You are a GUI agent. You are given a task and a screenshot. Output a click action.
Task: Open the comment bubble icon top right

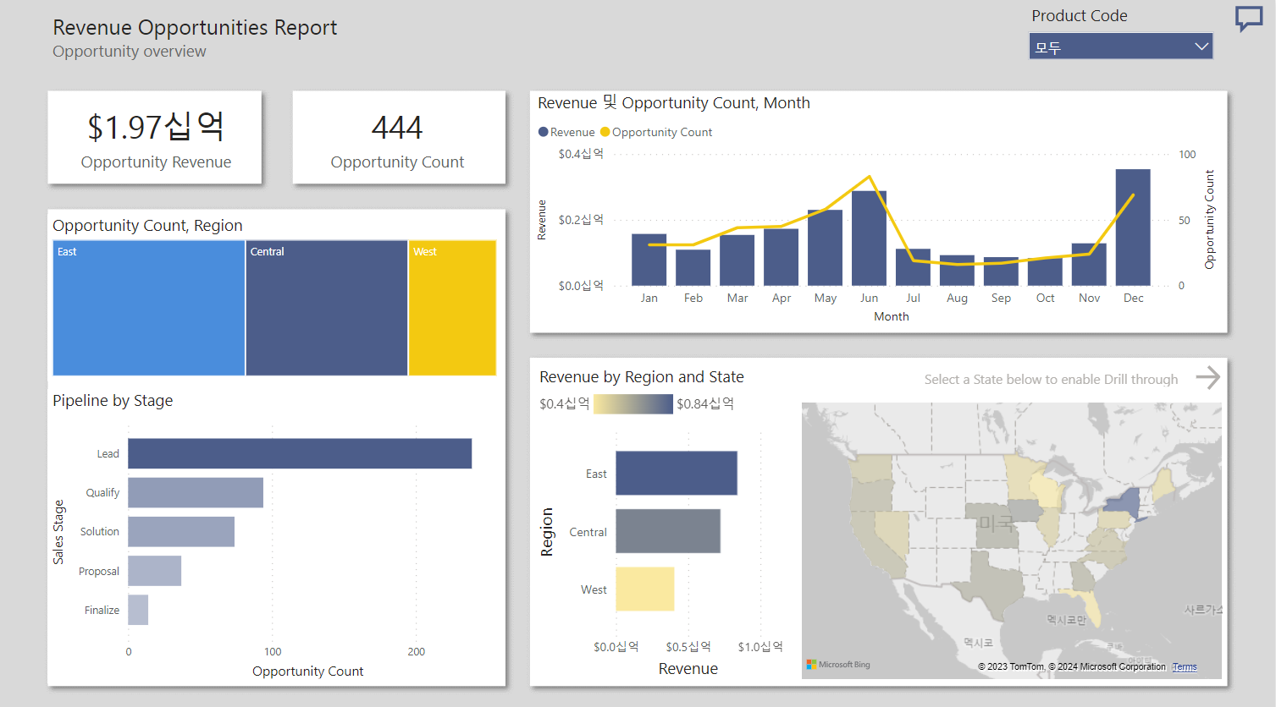tap(1249, 18)
